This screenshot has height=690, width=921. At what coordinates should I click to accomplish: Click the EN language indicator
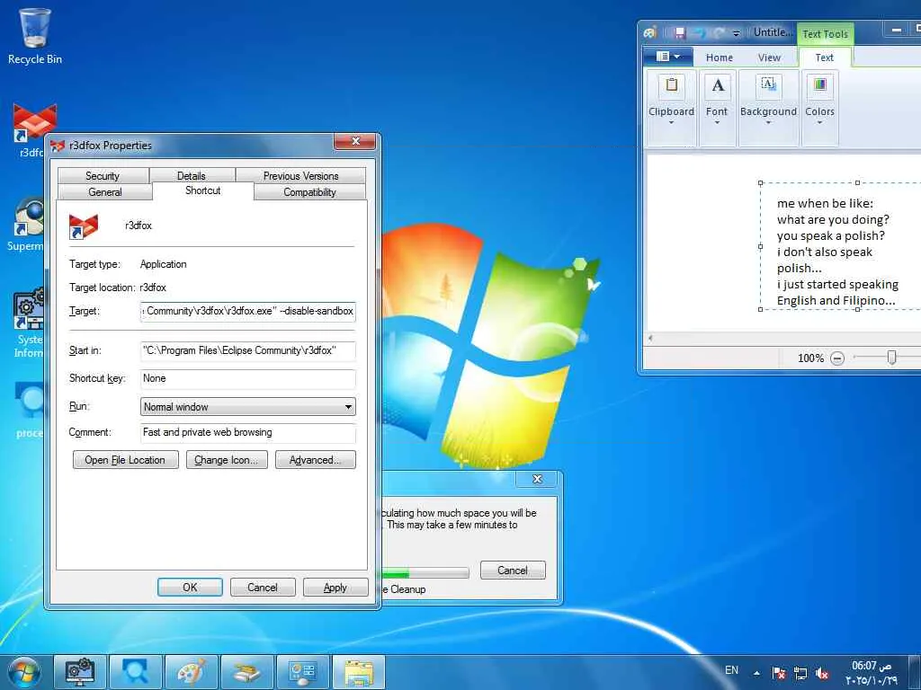pos(731,670)
